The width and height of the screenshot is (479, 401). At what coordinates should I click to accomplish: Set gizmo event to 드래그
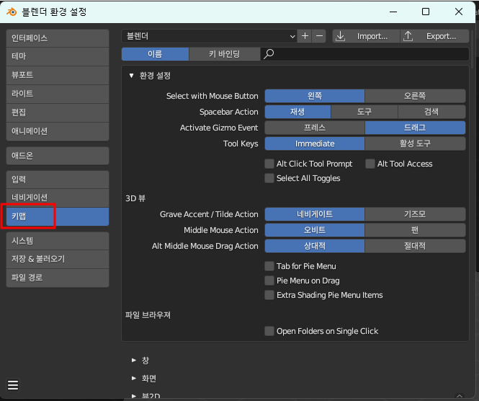pos(415,128)
